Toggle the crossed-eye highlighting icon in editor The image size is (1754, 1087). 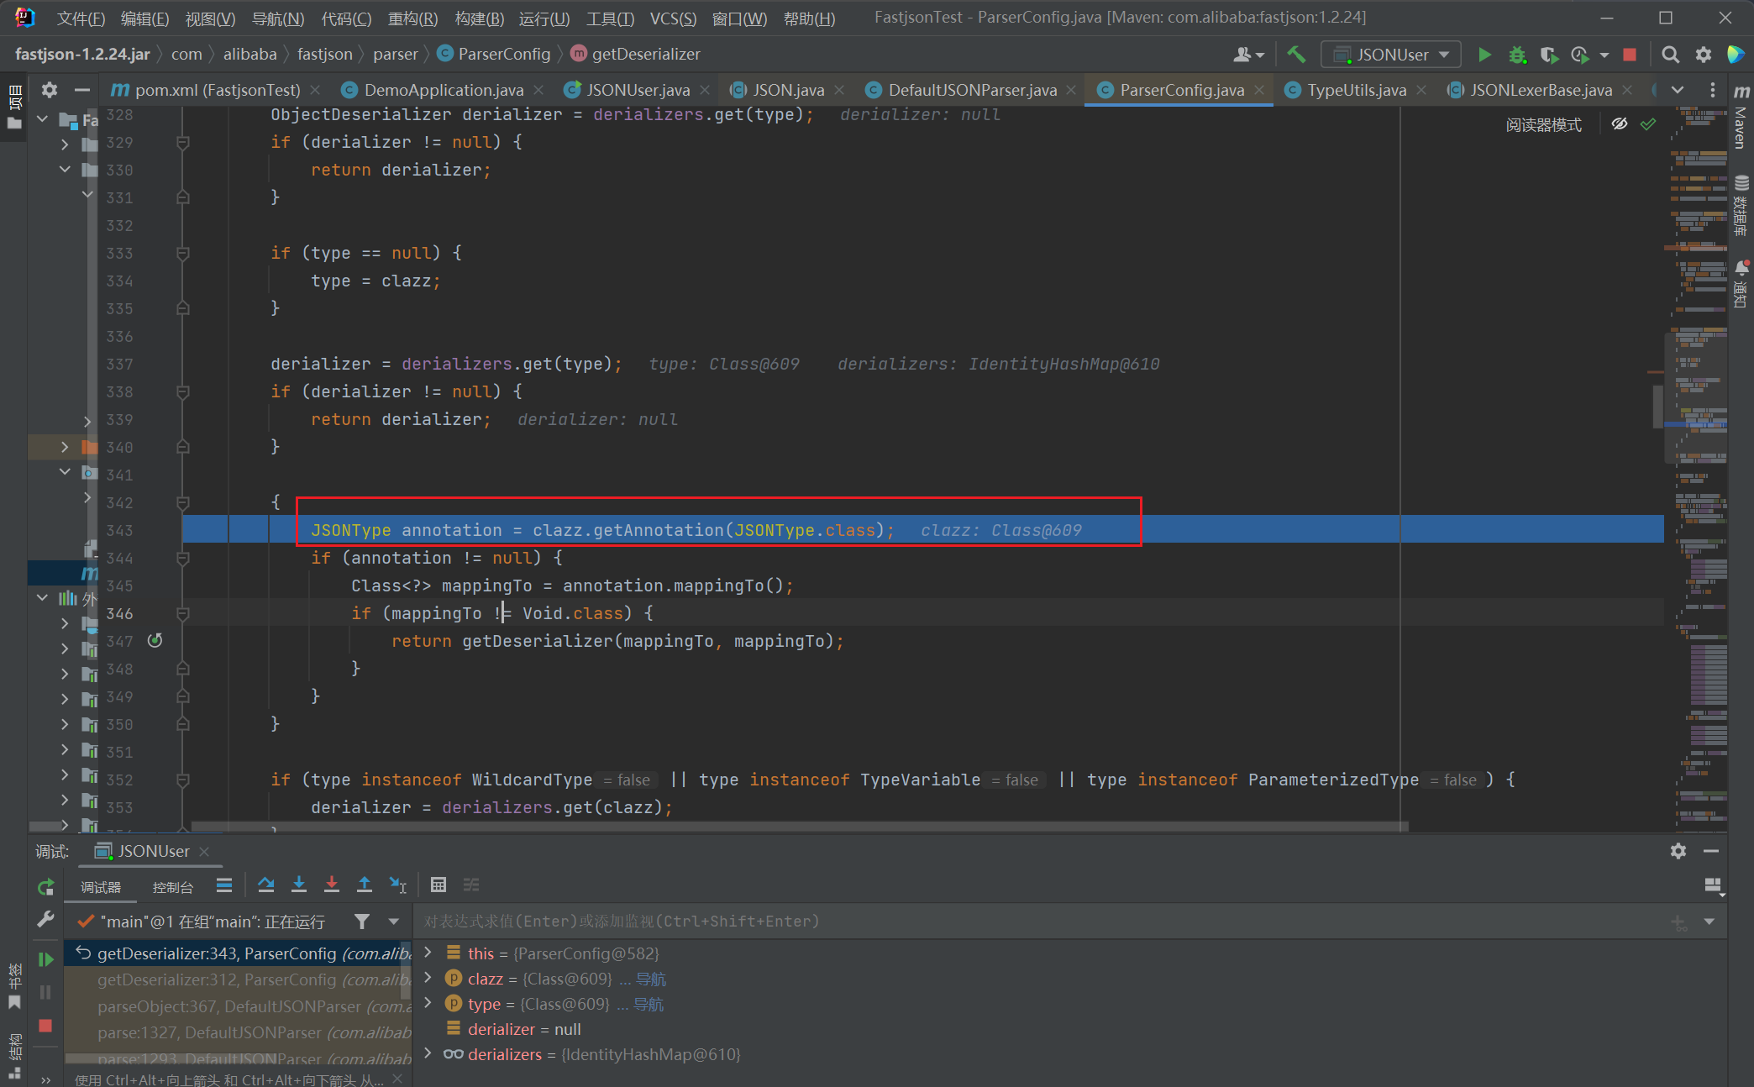click(x=1620, y=124)
